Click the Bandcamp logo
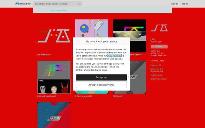This screenshot has height=128, width=205. click(23, 4)
